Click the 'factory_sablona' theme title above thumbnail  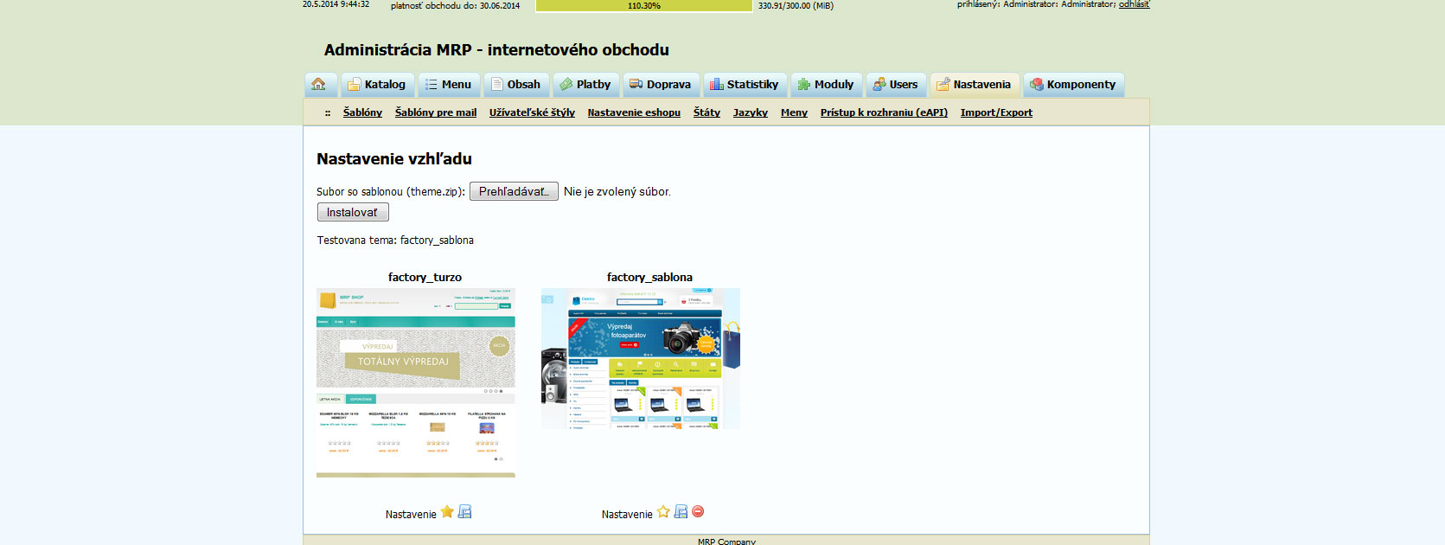[x=649, y=278]
